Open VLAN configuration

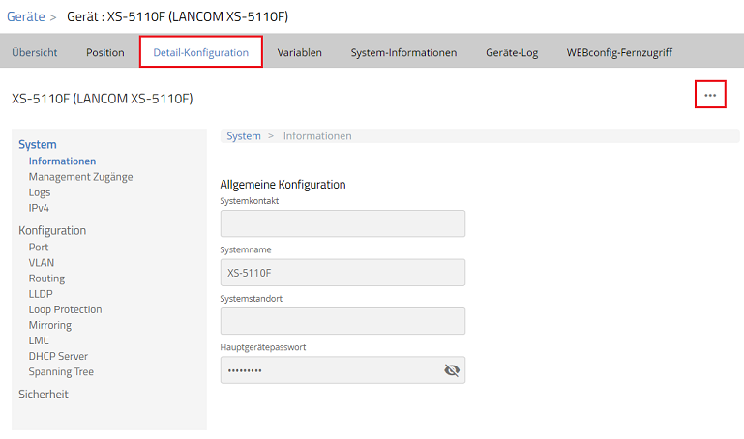(42, 263)
